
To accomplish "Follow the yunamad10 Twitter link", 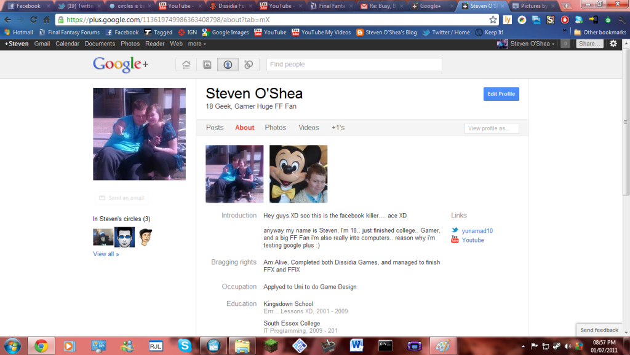I will coord(477,230).
